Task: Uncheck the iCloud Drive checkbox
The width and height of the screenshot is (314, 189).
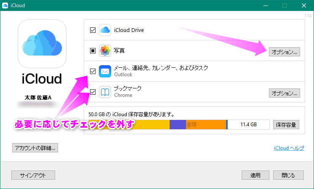Action: pos(93,30)
